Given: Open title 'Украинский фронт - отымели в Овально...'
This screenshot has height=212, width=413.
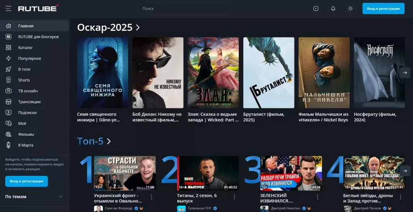Looking at the screenshot, I should pos(118,198).
